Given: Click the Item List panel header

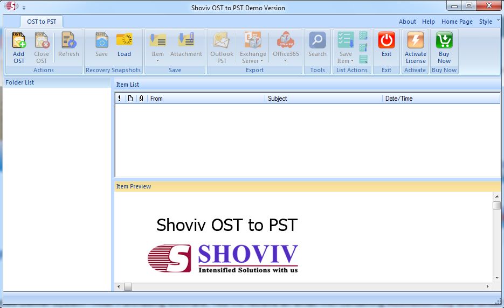Looking at the screenshot, I should (307, 85).
